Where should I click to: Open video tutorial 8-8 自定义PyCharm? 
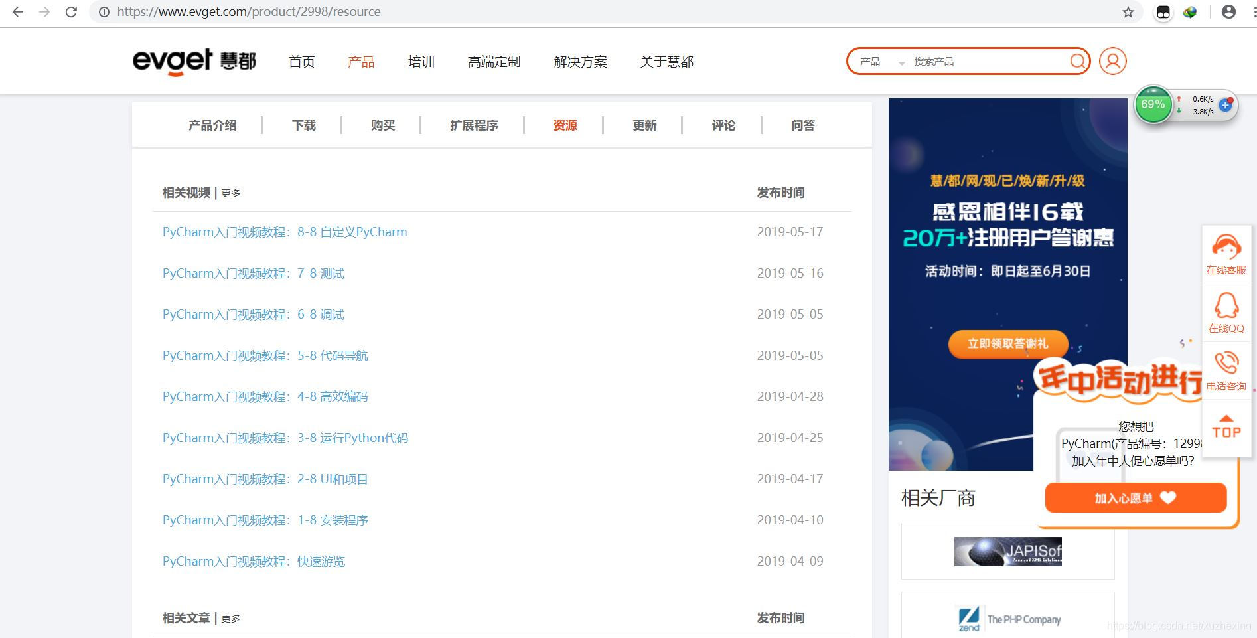point(285,232)
